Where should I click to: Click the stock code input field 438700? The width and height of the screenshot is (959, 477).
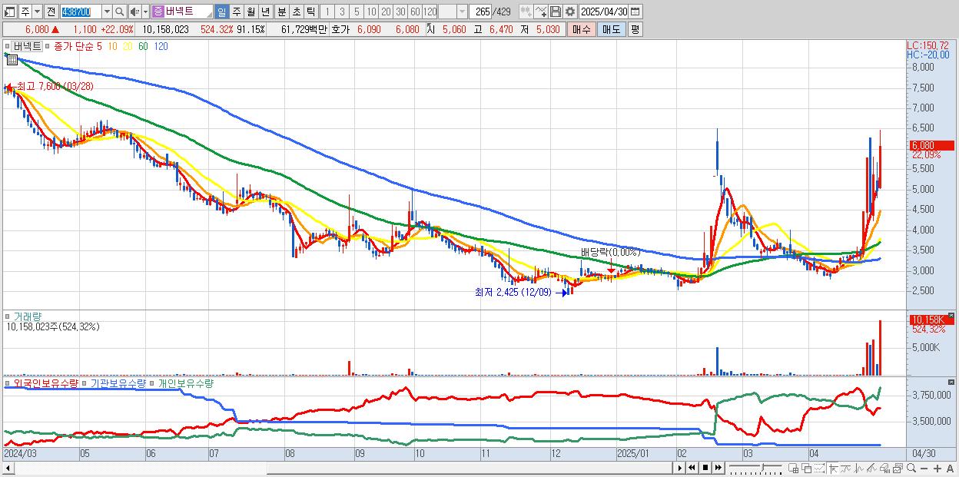tap(81, 12)
